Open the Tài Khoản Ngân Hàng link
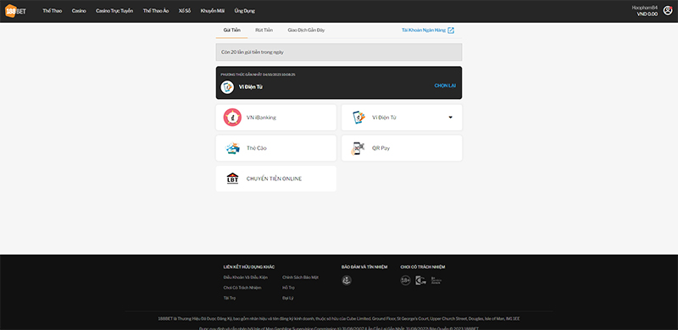 click(424, 30)
